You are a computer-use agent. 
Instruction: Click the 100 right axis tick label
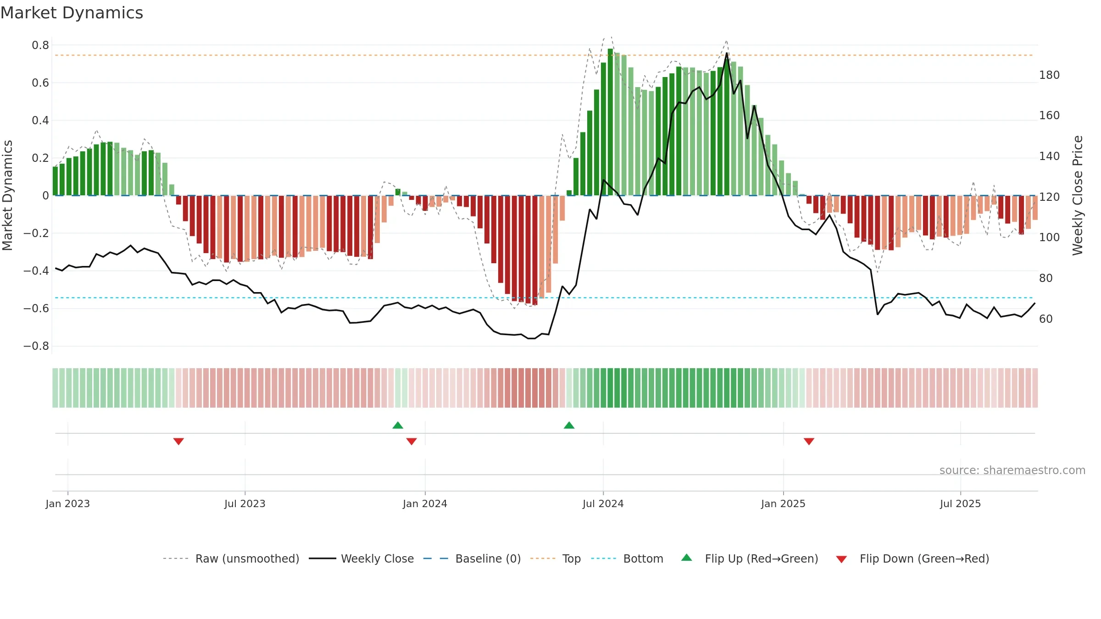point(1049,238)
